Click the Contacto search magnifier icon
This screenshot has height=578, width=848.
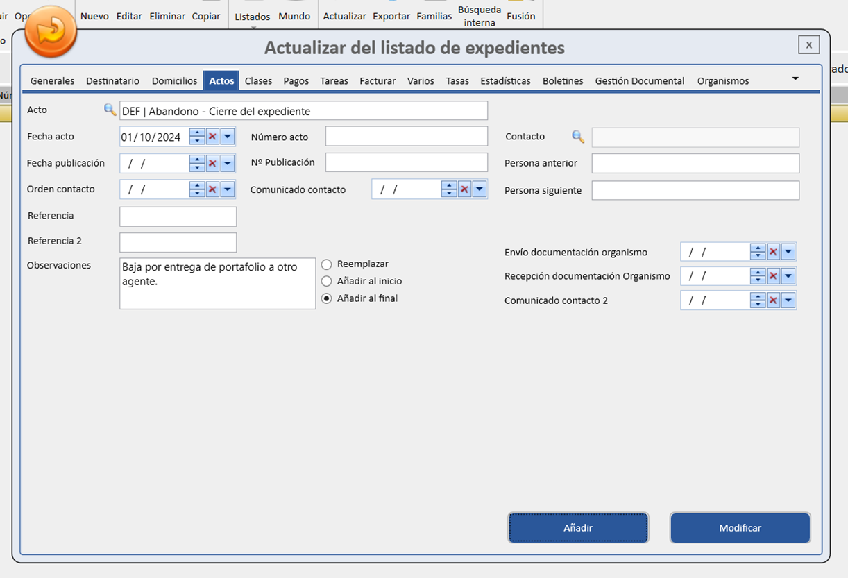pos(577,137)
